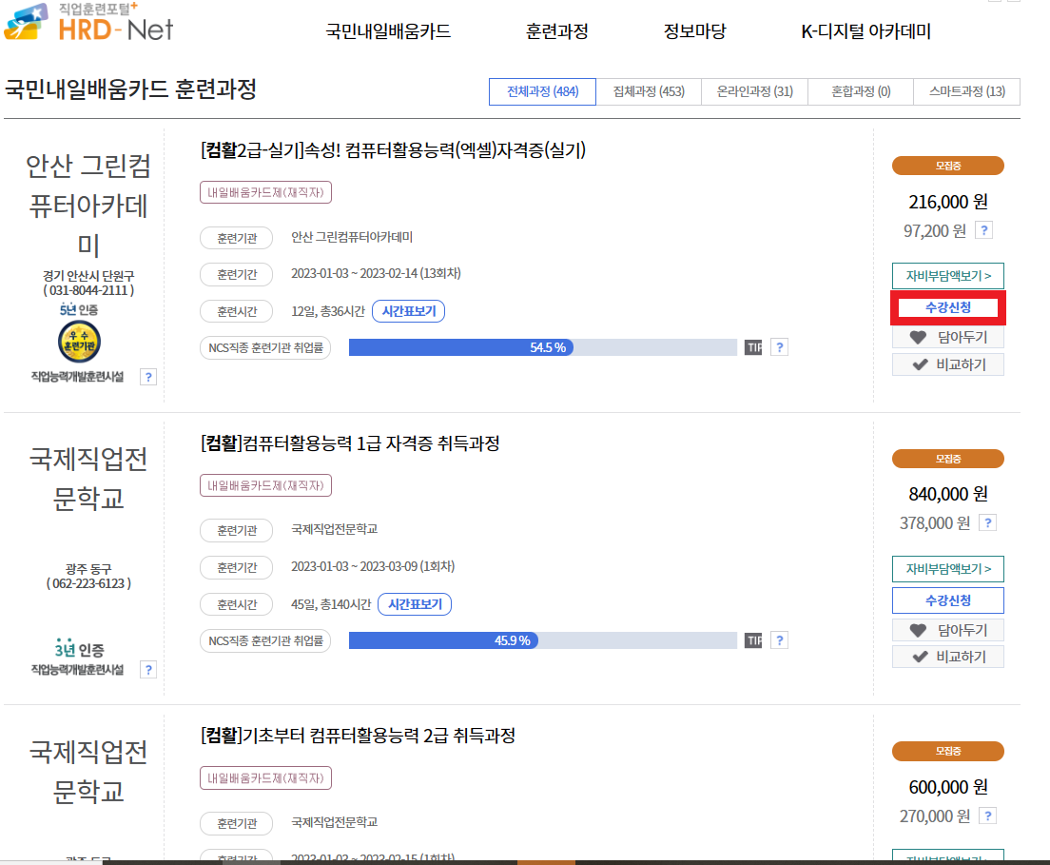
Task: Click the 5년 인증 label
Action: point(79,309)
